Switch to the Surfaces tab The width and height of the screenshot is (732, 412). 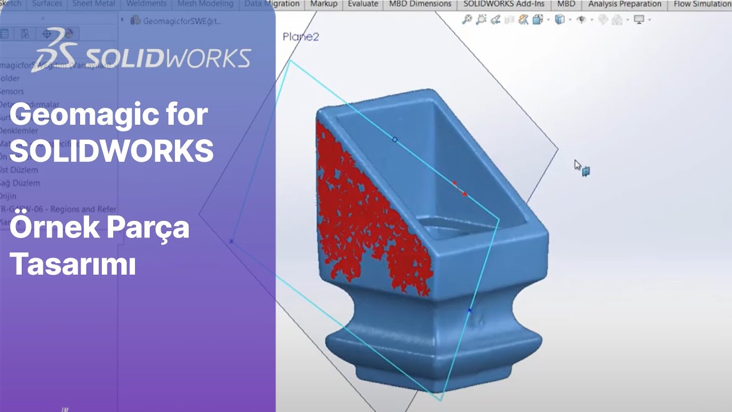click(x=47, y=4)
